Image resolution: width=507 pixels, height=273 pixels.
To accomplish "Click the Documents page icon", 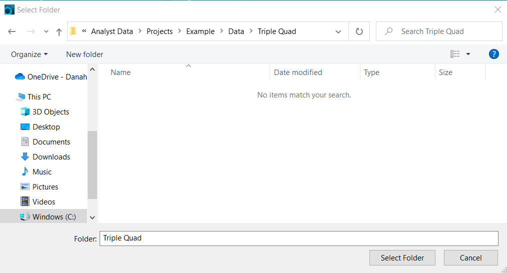I will tap(25, 141).
